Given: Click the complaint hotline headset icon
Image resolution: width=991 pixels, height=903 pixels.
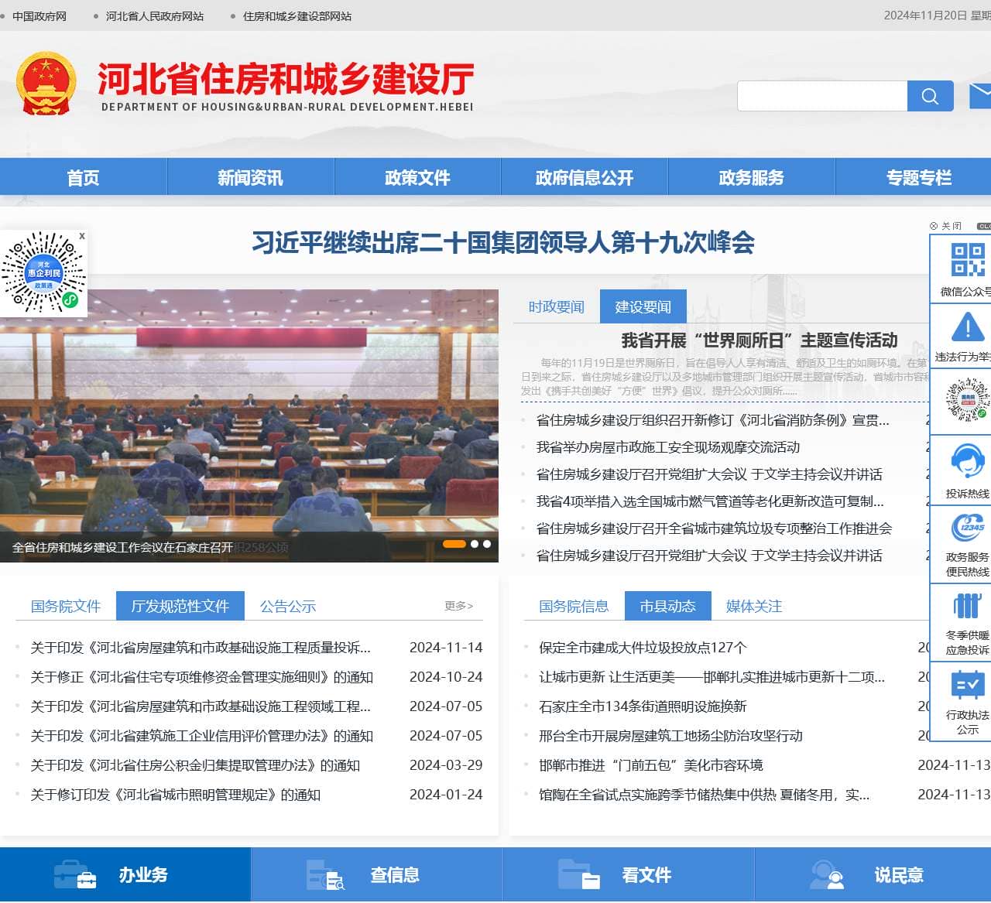Looking at the screenshot, I should 967,463.
